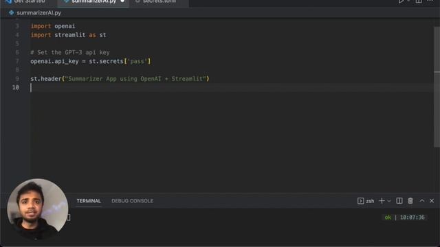This screenshot has height=247, width=440.
Task: Close the terminal panel
Action: pyautogui.click(x=432, y=201)
